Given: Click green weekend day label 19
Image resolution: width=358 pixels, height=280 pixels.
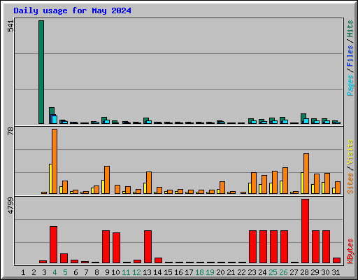Looking at the screenshot, I should (210, 272).
